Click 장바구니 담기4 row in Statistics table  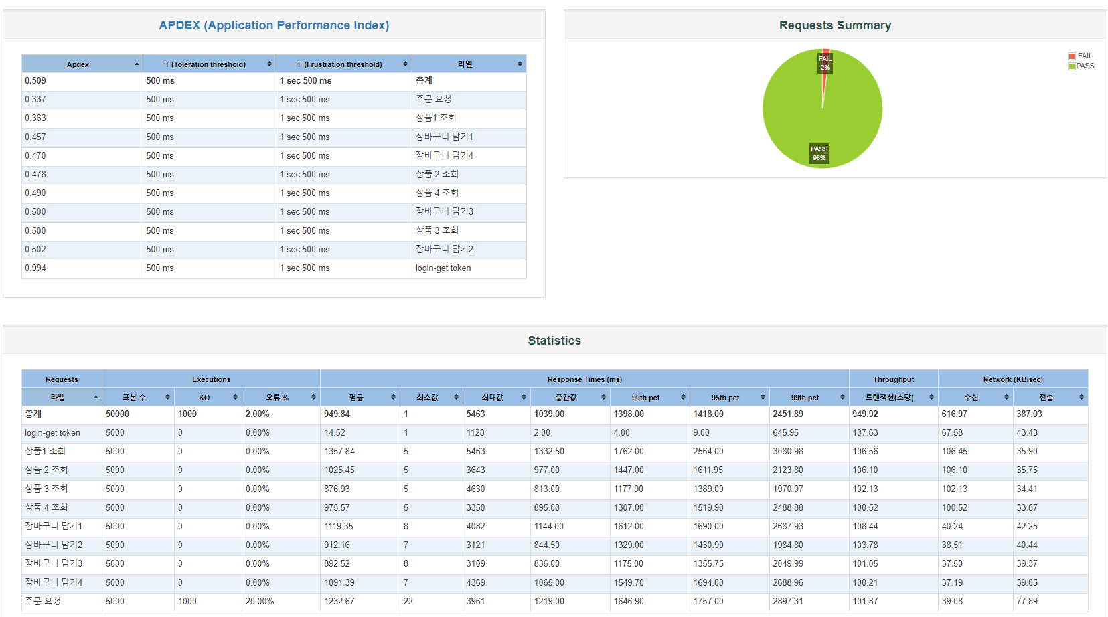pos(554,583)
